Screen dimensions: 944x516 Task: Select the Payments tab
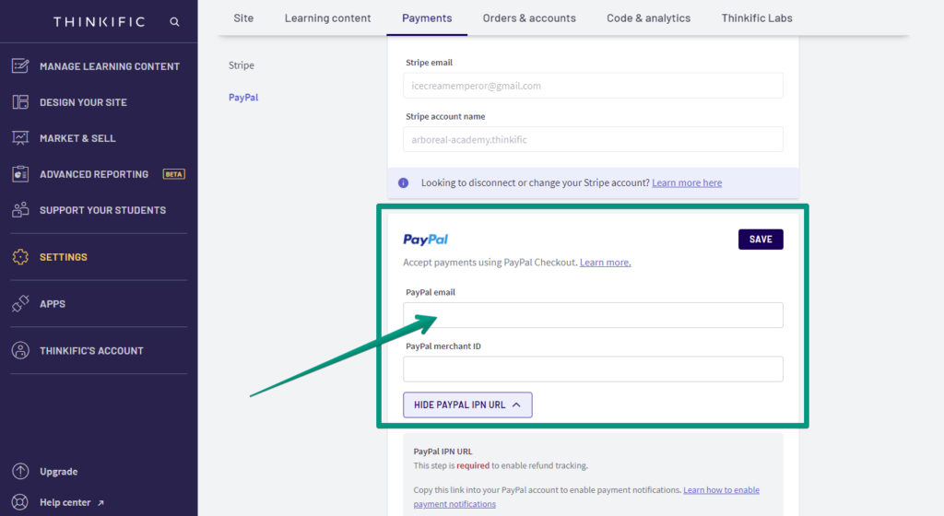point(427,18)
